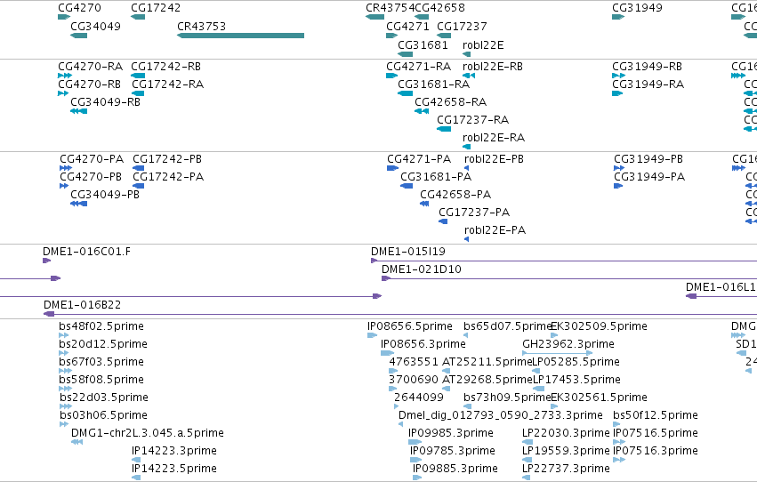Open the CR43754 gene feature
Image resolution: width=757 pixels, height=482 pixels.
(x=374, y=17)
